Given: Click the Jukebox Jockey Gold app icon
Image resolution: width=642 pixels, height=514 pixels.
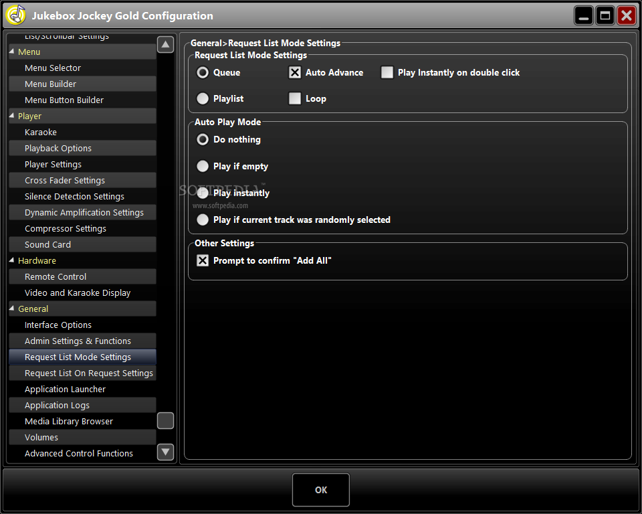Looking at the screenshot, I should (x=16, y=15).
